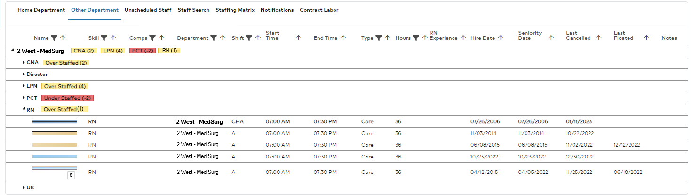Sort by End Time arrow
Image resolution: width=693 pixels, height=195 pixels.
coord(343,38)
